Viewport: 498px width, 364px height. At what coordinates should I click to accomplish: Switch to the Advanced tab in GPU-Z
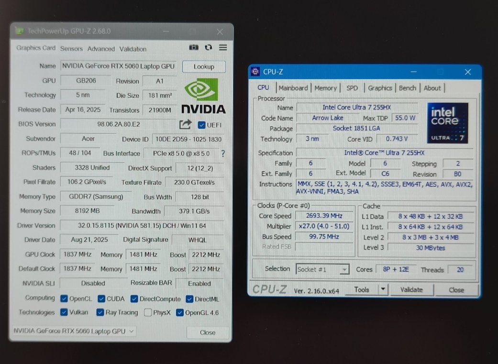[101, 49]
